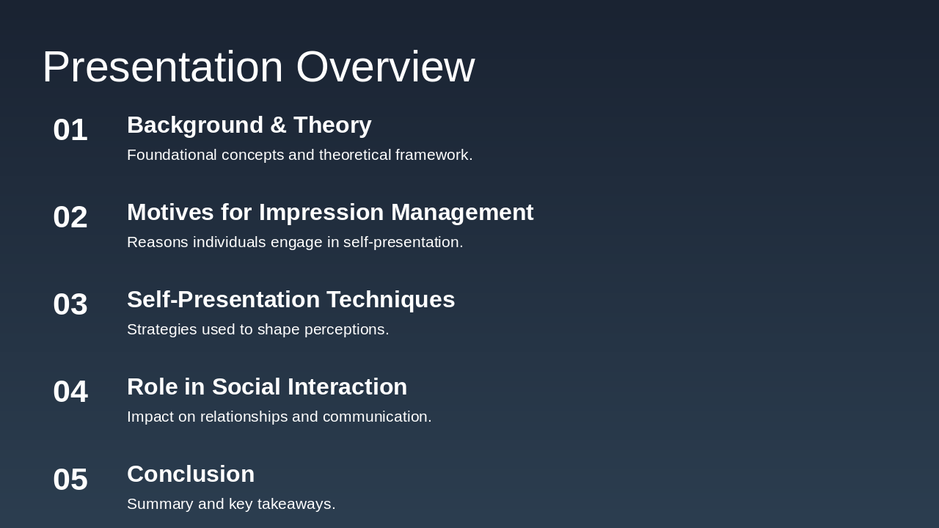This screenshot has width=939, height=528.
Task: Open the "Motives for Impression Management" section heading
Action: (x=330, y=212)
